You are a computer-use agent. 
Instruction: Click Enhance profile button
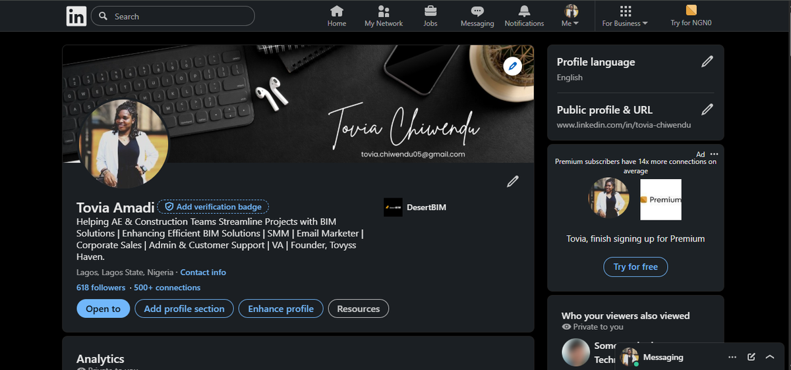pos(281,309)
